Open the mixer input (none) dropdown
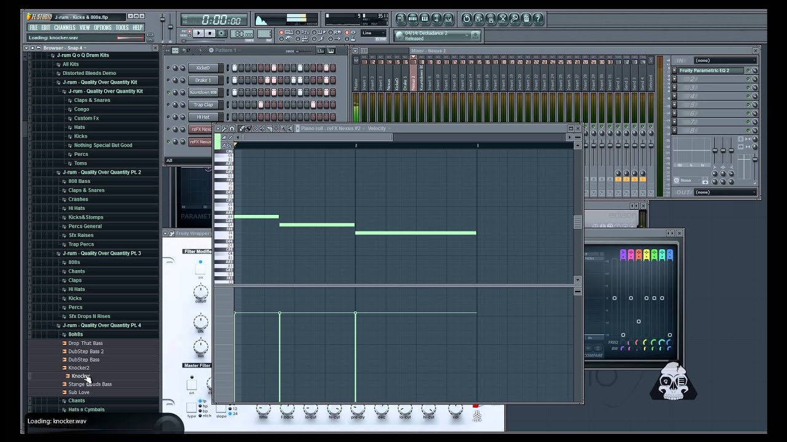Image resolution: width=787 pixels, height=442 pixels. (x=726, y=60)
